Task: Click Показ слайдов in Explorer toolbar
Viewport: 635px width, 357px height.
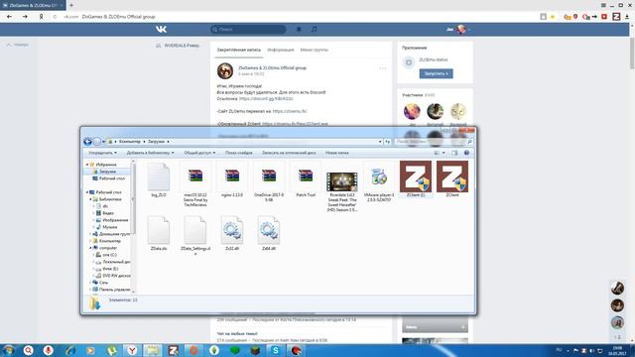Action: tap(239, 153)
